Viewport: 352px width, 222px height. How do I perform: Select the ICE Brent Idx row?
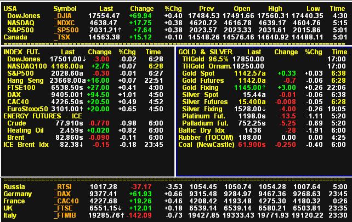(x=83, y=145)
